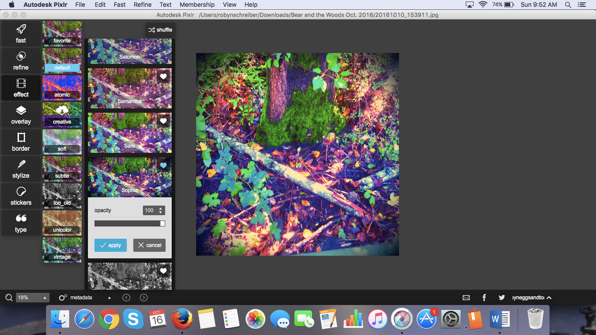Select the unicolor effects category
Image resolution: width=596 pixels, height=335 pixels.
62,222
